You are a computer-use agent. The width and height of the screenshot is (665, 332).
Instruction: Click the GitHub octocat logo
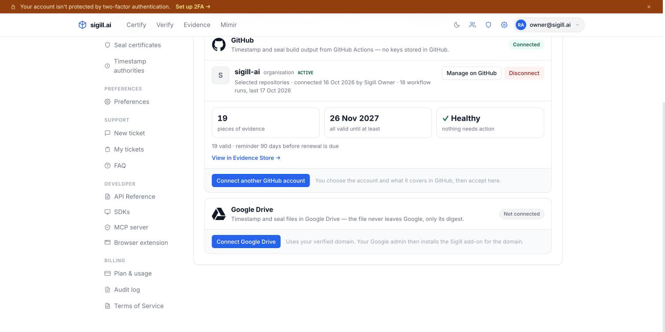219,44
